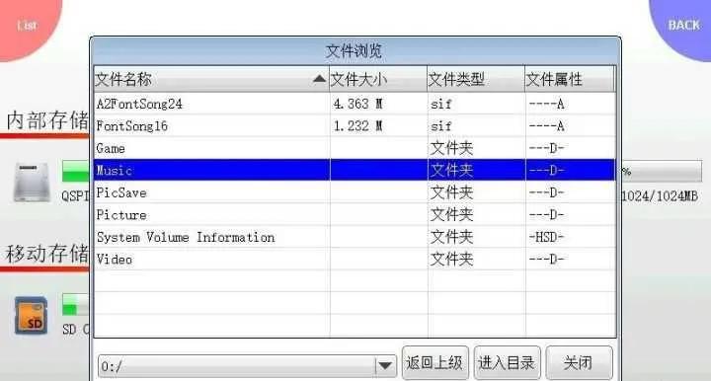
Task: Click the 1024/1024MB capacity text
Action: [660, 196]
